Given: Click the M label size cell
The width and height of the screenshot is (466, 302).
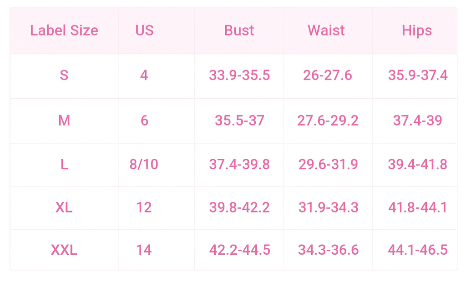Looking at the screenshot, I should 64,121.
